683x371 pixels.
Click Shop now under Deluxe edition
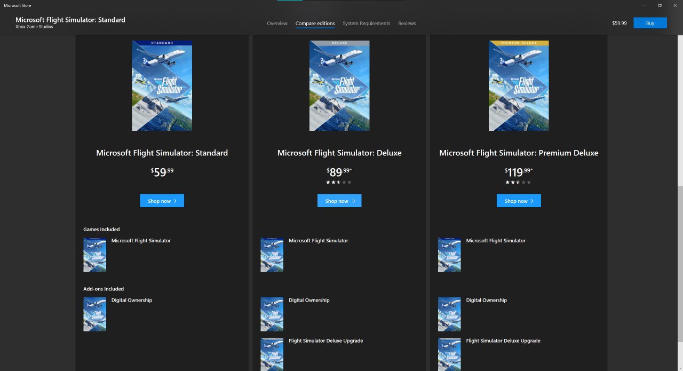pyautogui.click(x=339, y=201)
